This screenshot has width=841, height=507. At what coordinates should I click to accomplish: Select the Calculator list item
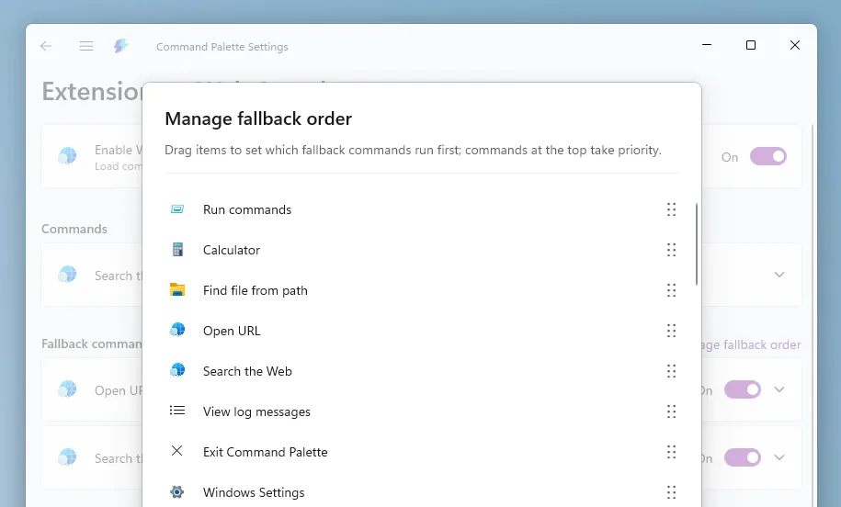pyautogui.click(x=232, y=250)
